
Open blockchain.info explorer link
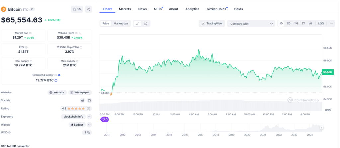point(73,117)
